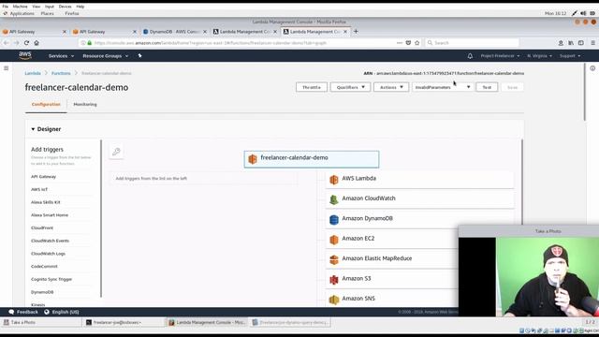Open the hamburger side menu icon
The height and width of the screenshot is (337, 599).
coord(7,68)
